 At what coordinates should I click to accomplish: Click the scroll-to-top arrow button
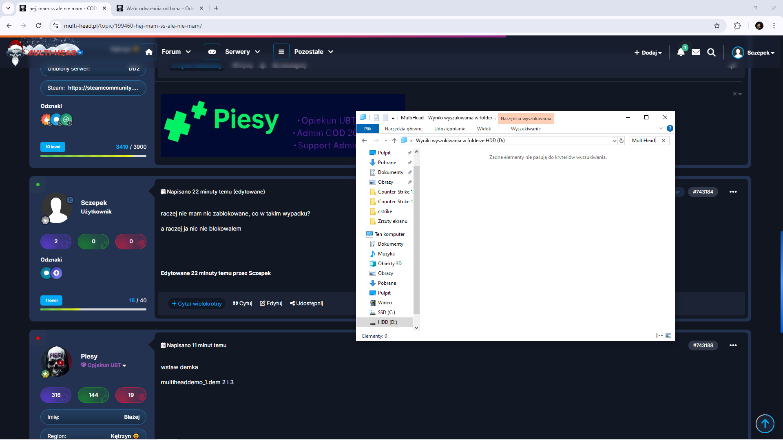pos(765,424)
